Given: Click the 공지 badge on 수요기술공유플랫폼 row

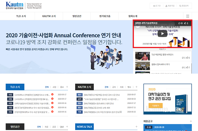Looking at the screenshot, I should 80,99.
